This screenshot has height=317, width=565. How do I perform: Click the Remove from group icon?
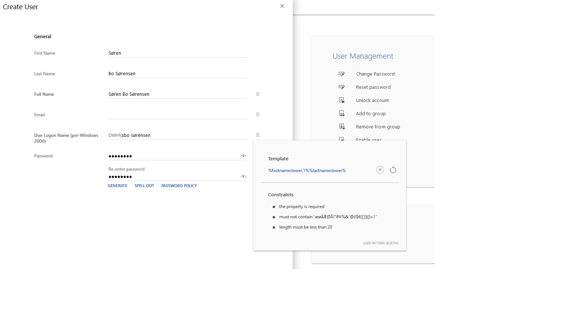(x=342, y=127)
